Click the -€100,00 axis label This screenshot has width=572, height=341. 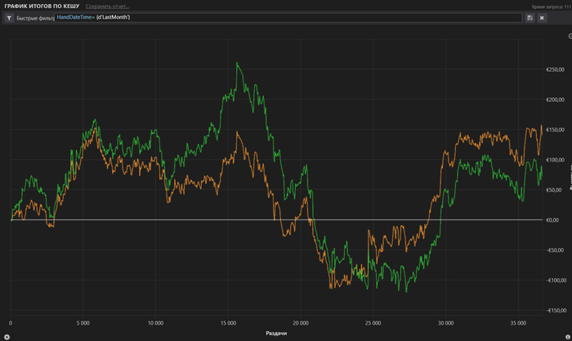coord(556,280)
